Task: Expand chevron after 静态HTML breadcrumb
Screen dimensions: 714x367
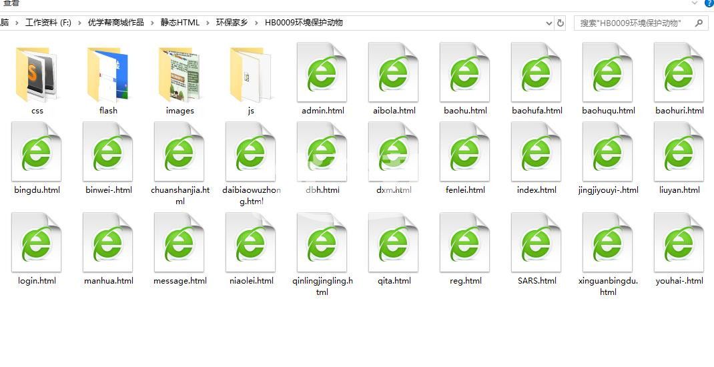Action: (208, 23)
